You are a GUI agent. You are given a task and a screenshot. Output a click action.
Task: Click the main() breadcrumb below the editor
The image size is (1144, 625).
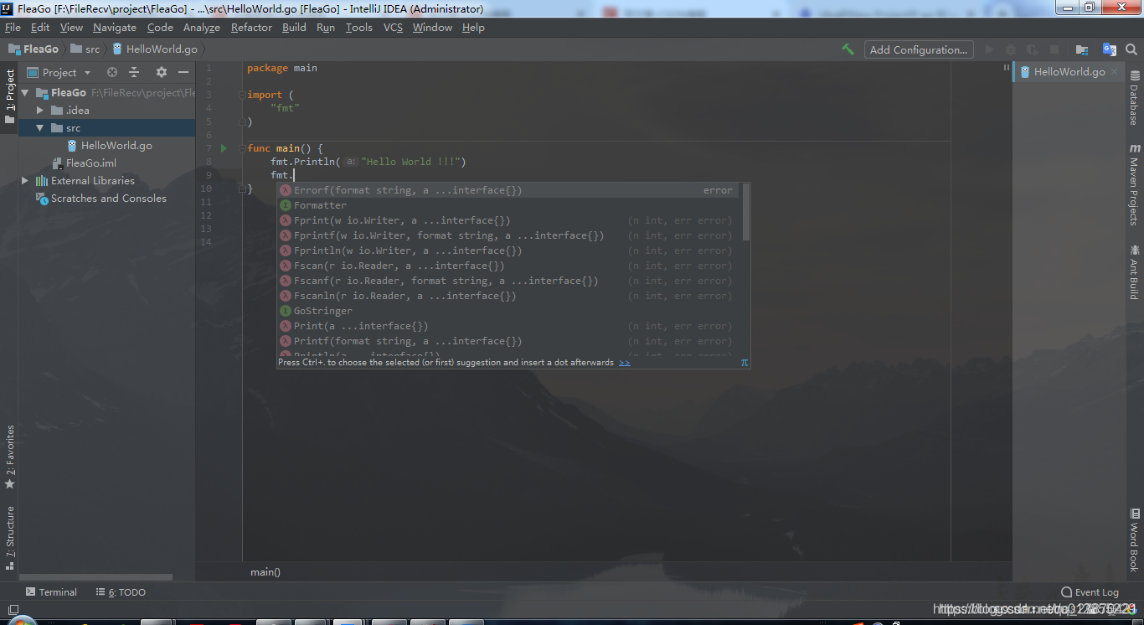(265, 572)
